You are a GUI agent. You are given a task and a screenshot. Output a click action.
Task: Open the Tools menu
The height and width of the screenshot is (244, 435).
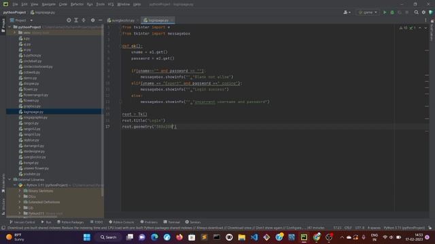101,4
